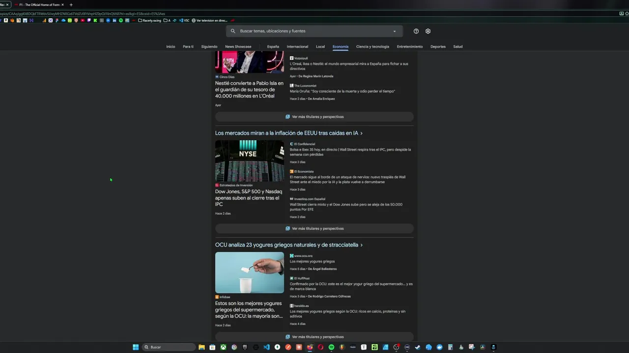
Task: Click the search magnifier icon in Google News
Action: tap(233, 31)
